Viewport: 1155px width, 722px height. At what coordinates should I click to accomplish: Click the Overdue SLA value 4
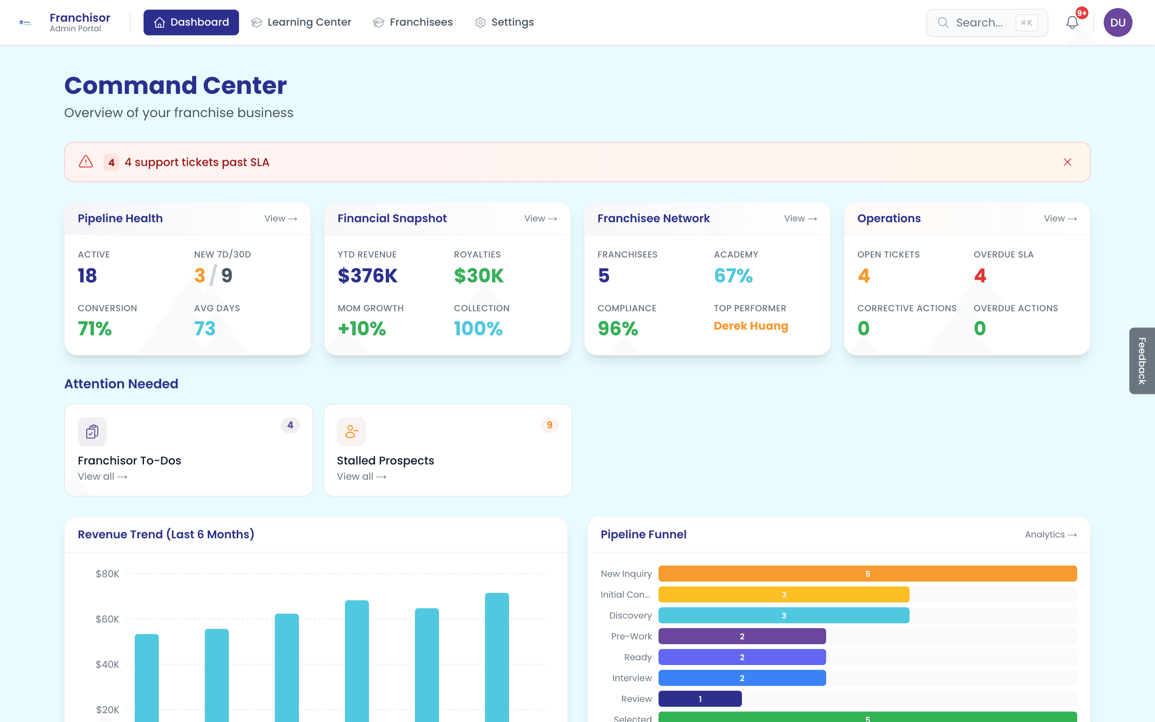pos(980,276)
